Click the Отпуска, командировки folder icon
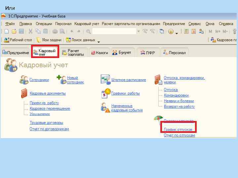The image size is (238, 178). pyautogui.click(x=158, y=80)
